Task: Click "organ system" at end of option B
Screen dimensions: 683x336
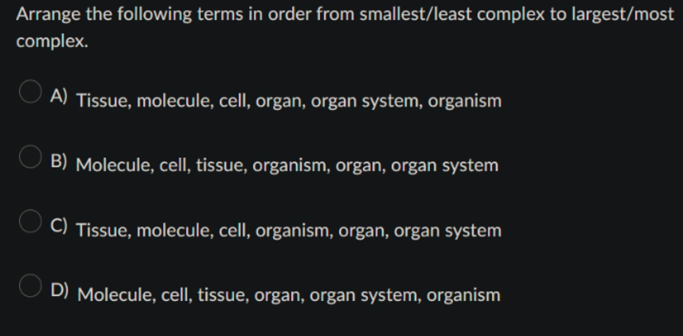Action: pyautogui.click(x=444, y=166)
